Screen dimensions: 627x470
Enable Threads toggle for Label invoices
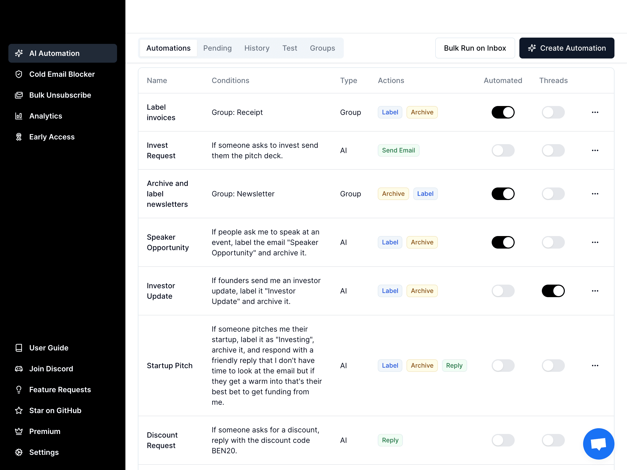coord(553,112)
